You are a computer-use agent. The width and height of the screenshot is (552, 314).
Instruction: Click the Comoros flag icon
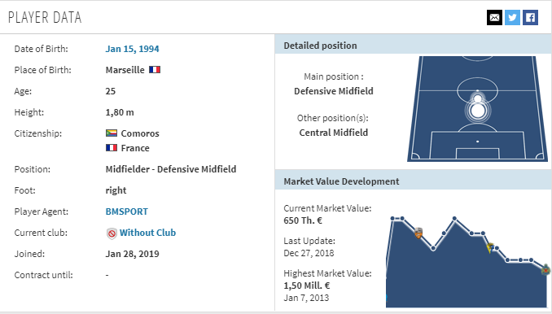click(112, 133)
